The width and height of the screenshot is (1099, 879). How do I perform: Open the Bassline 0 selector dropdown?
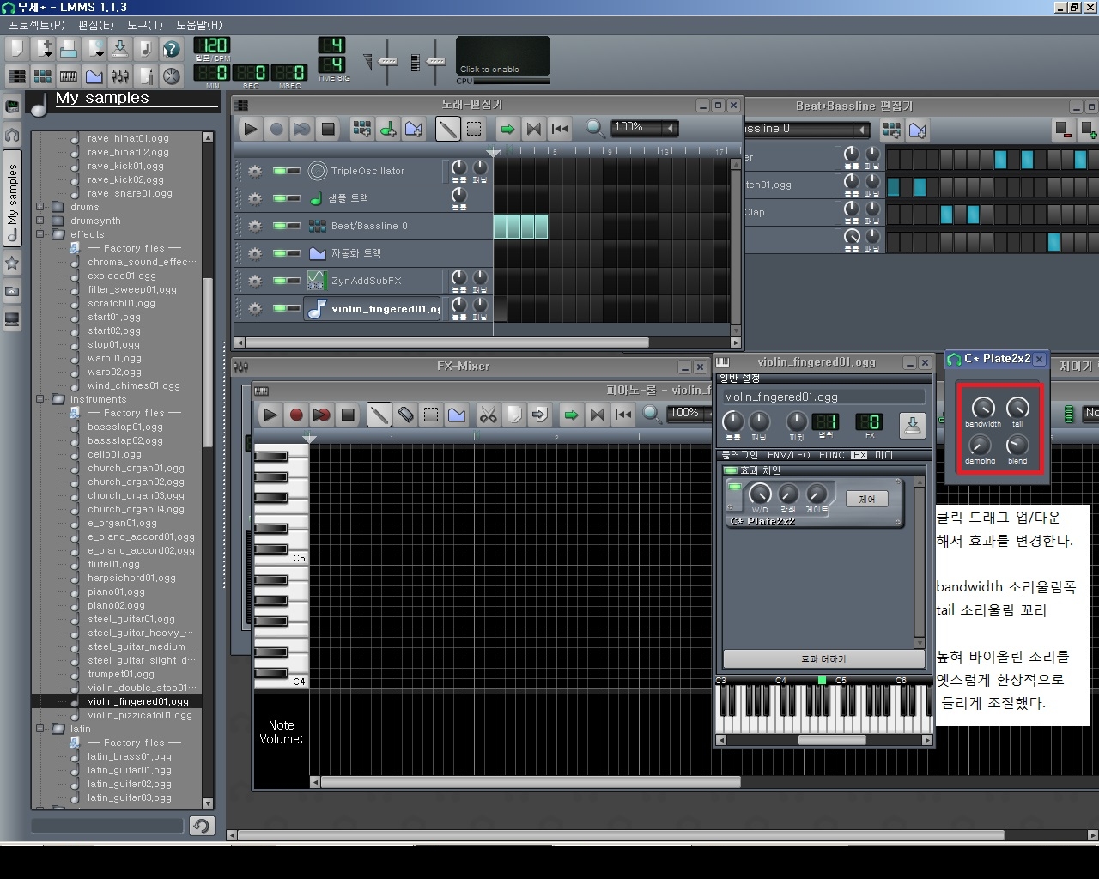pos(861,129)
